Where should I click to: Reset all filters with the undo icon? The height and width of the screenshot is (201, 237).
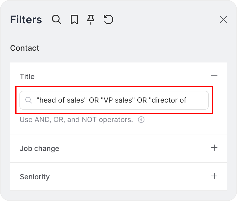(108, 20)
